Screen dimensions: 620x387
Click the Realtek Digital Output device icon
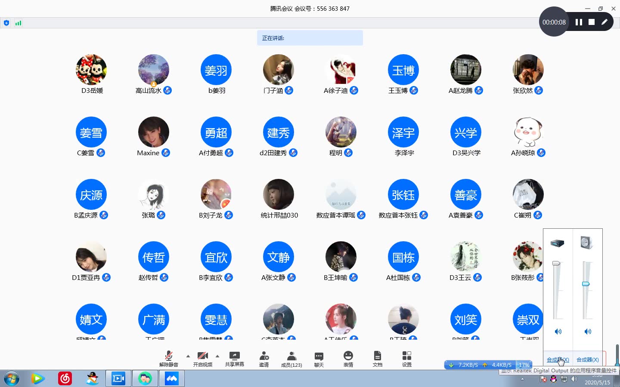558,243
